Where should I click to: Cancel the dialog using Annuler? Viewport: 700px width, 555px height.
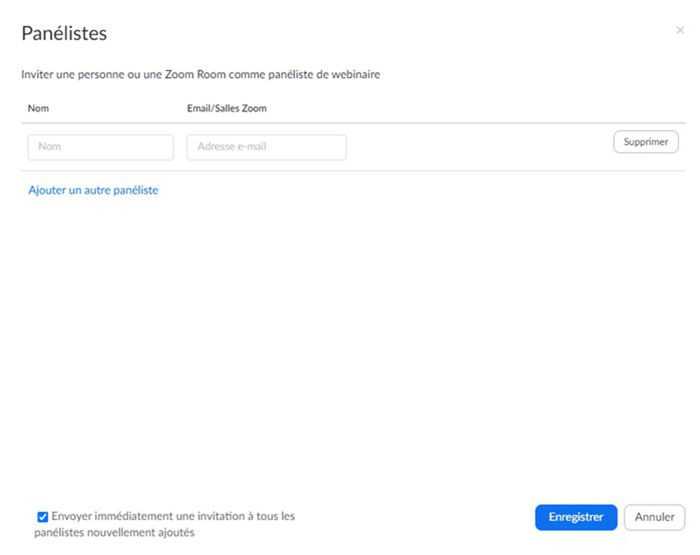654,517
